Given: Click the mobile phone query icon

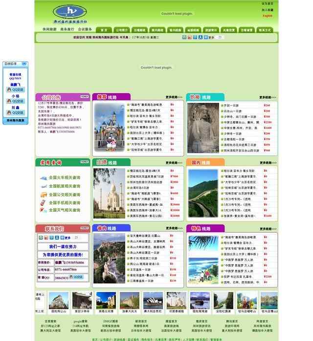Looking at the screenshot, I should (43, 203).
